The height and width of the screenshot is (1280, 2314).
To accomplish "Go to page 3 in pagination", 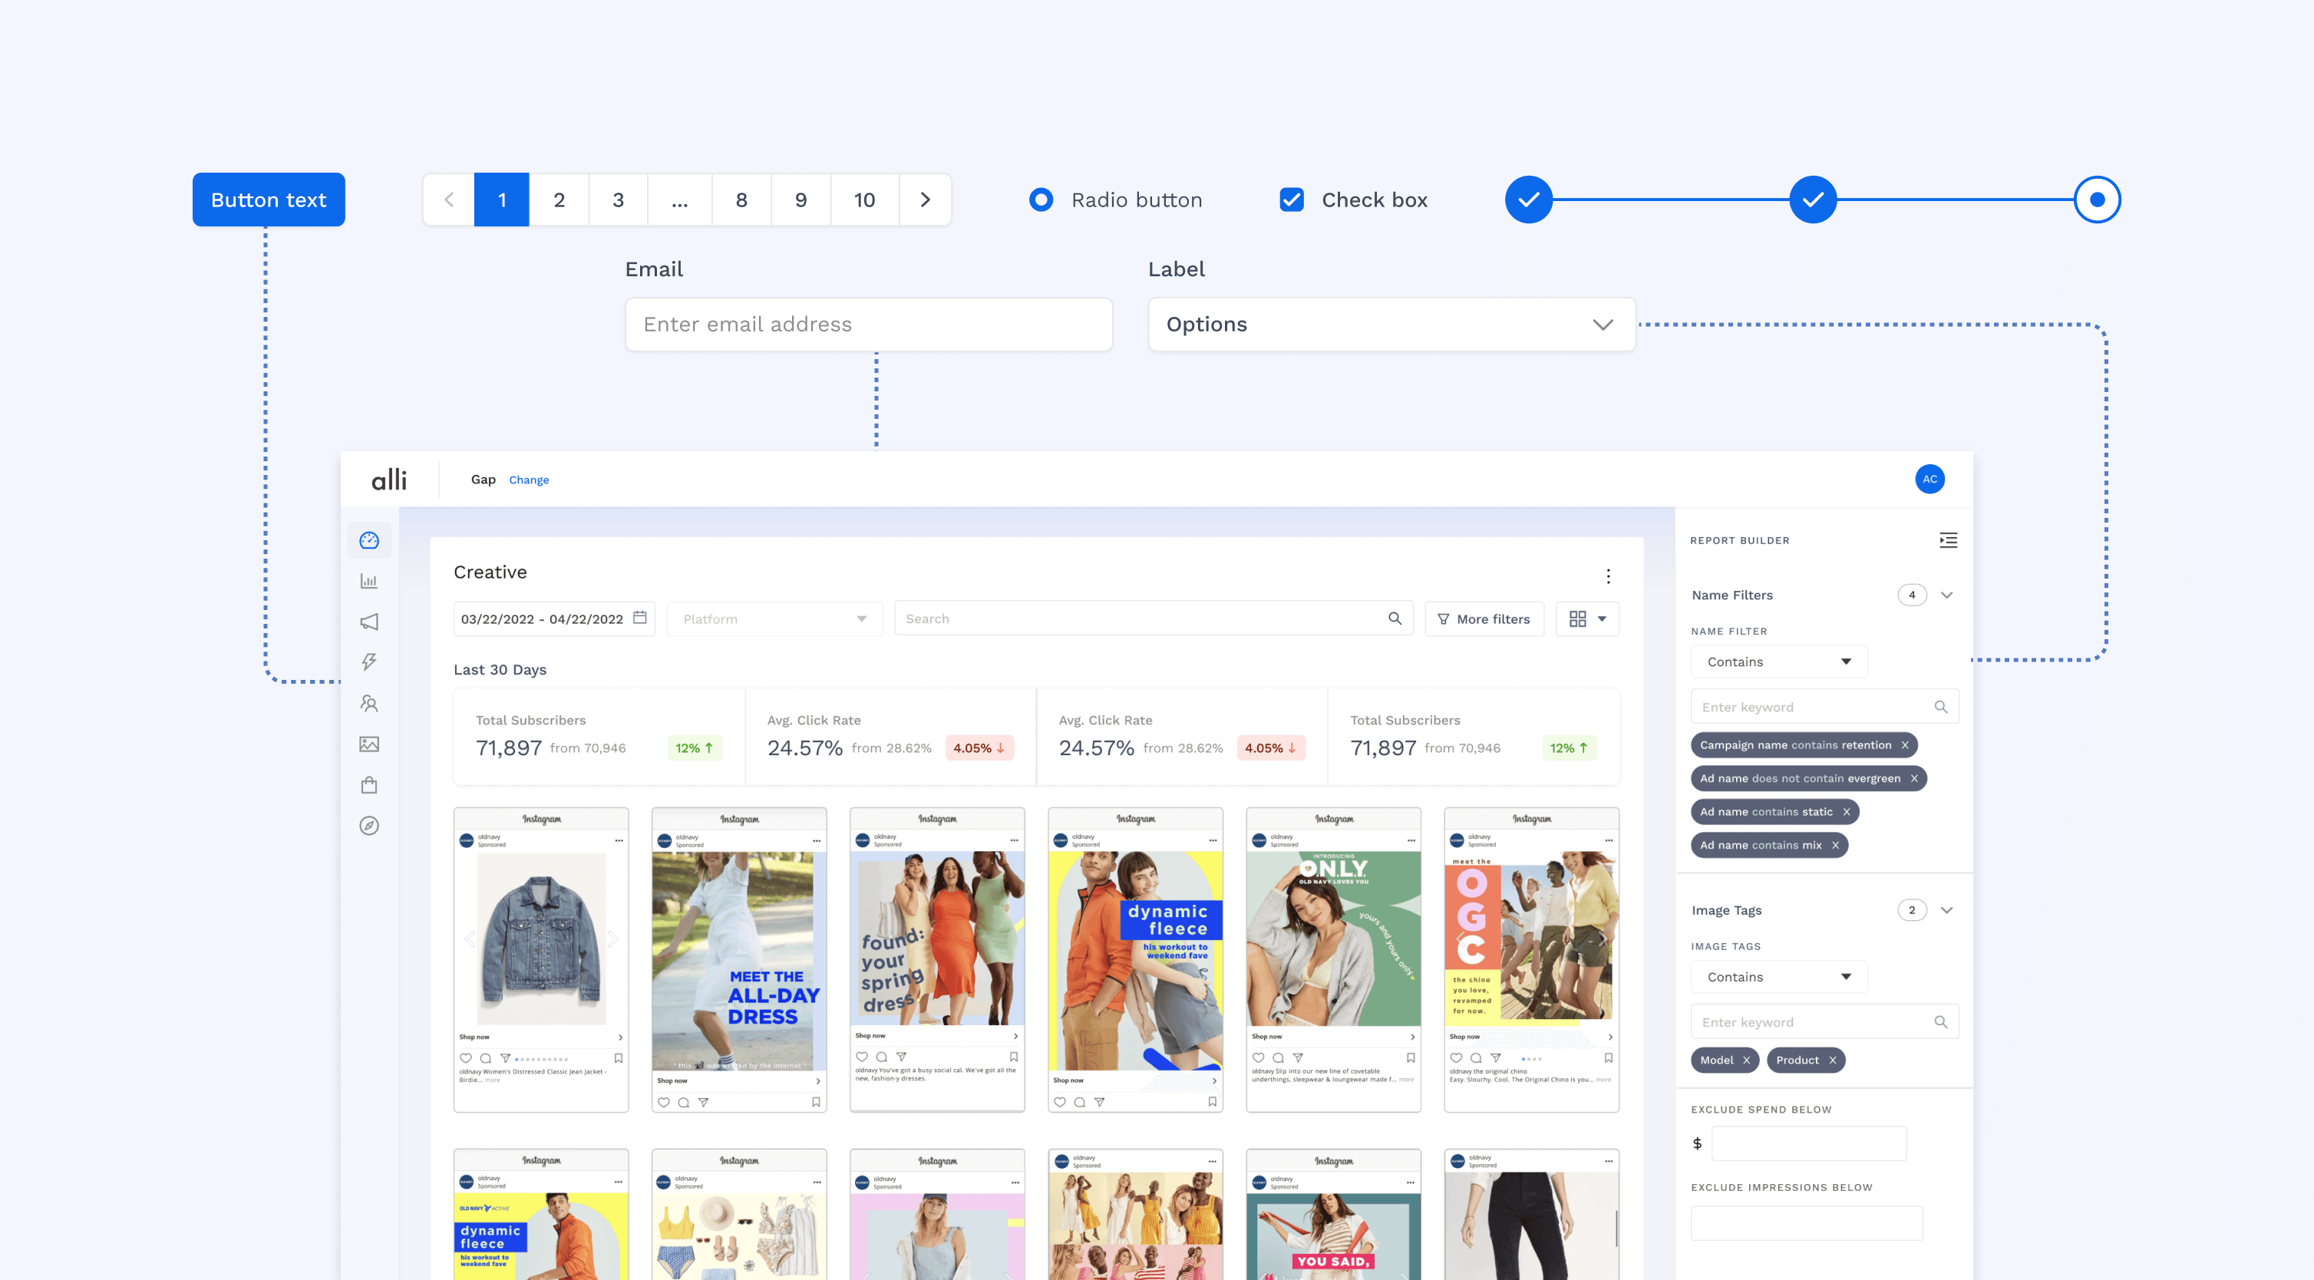I will pyautogui.click(x=618, y=200).
